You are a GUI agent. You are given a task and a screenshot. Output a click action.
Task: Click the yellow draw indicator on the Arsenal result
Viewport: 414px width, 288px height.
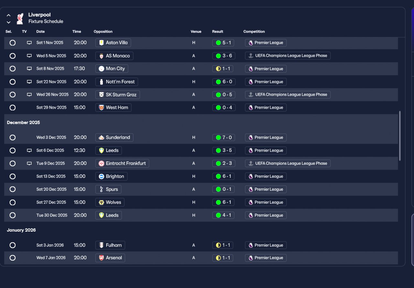click(x=218, y=258)
